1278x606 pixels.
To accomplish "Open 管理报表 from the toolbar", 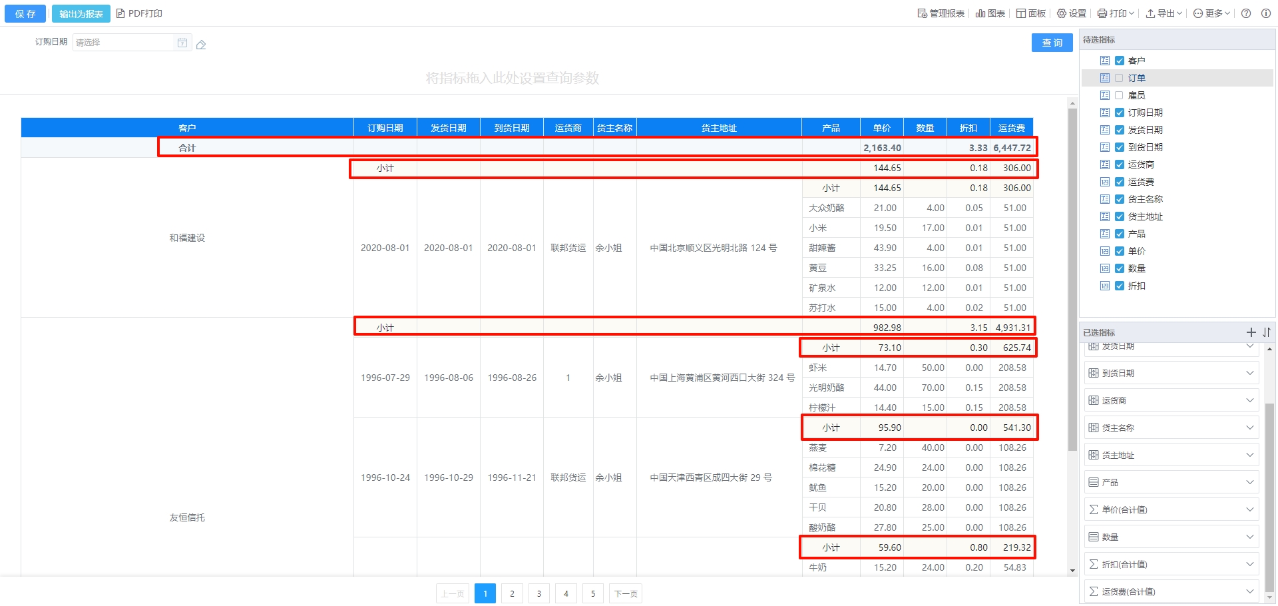I will [941, 13].
